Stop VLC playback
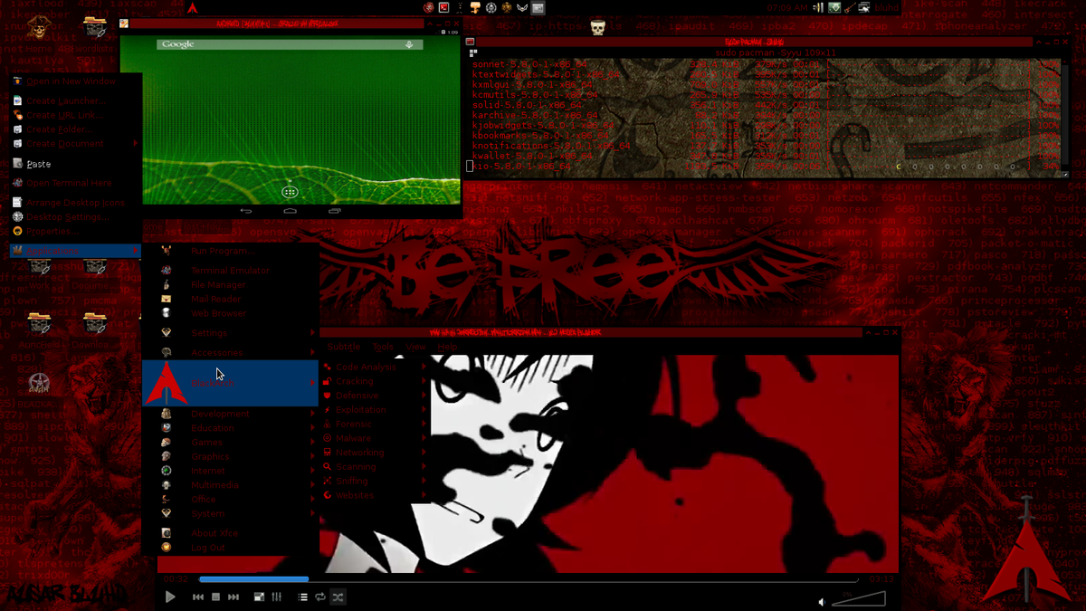 pyautogui.click(x=215, y=597)
